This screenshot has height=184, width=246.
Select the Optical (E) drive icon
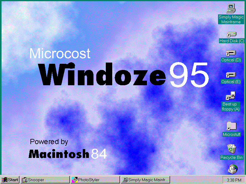tap(231, 75)
